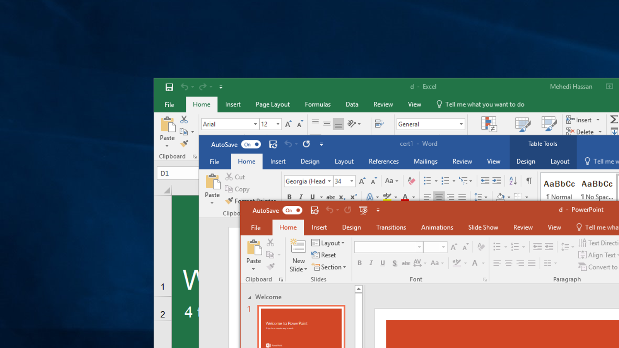The width and height of the screenshot is (619, 348).
Task: Click Word shading paint bucket button
Action: click(501, 197)
